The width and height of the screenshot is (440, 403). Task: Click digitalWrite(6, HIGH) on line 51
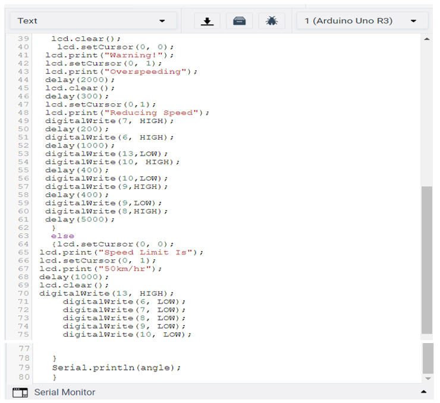109,138
